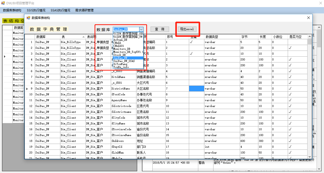This screenshot has width=324, height=173.
Task: Click the fCityCode cell
Action: point(123,118)
